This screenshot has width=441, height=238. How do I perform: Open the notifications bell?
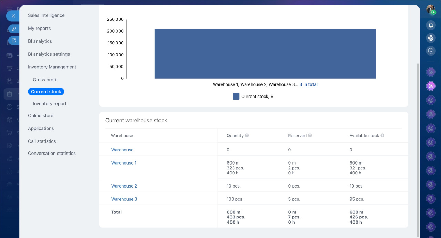[x=431, y=25]
